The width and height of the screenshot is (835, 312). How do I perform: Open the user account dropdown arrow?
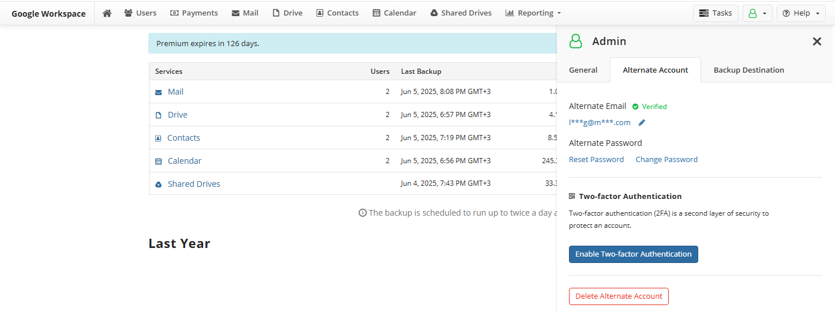pyautogui.click(x=765, y=13)
